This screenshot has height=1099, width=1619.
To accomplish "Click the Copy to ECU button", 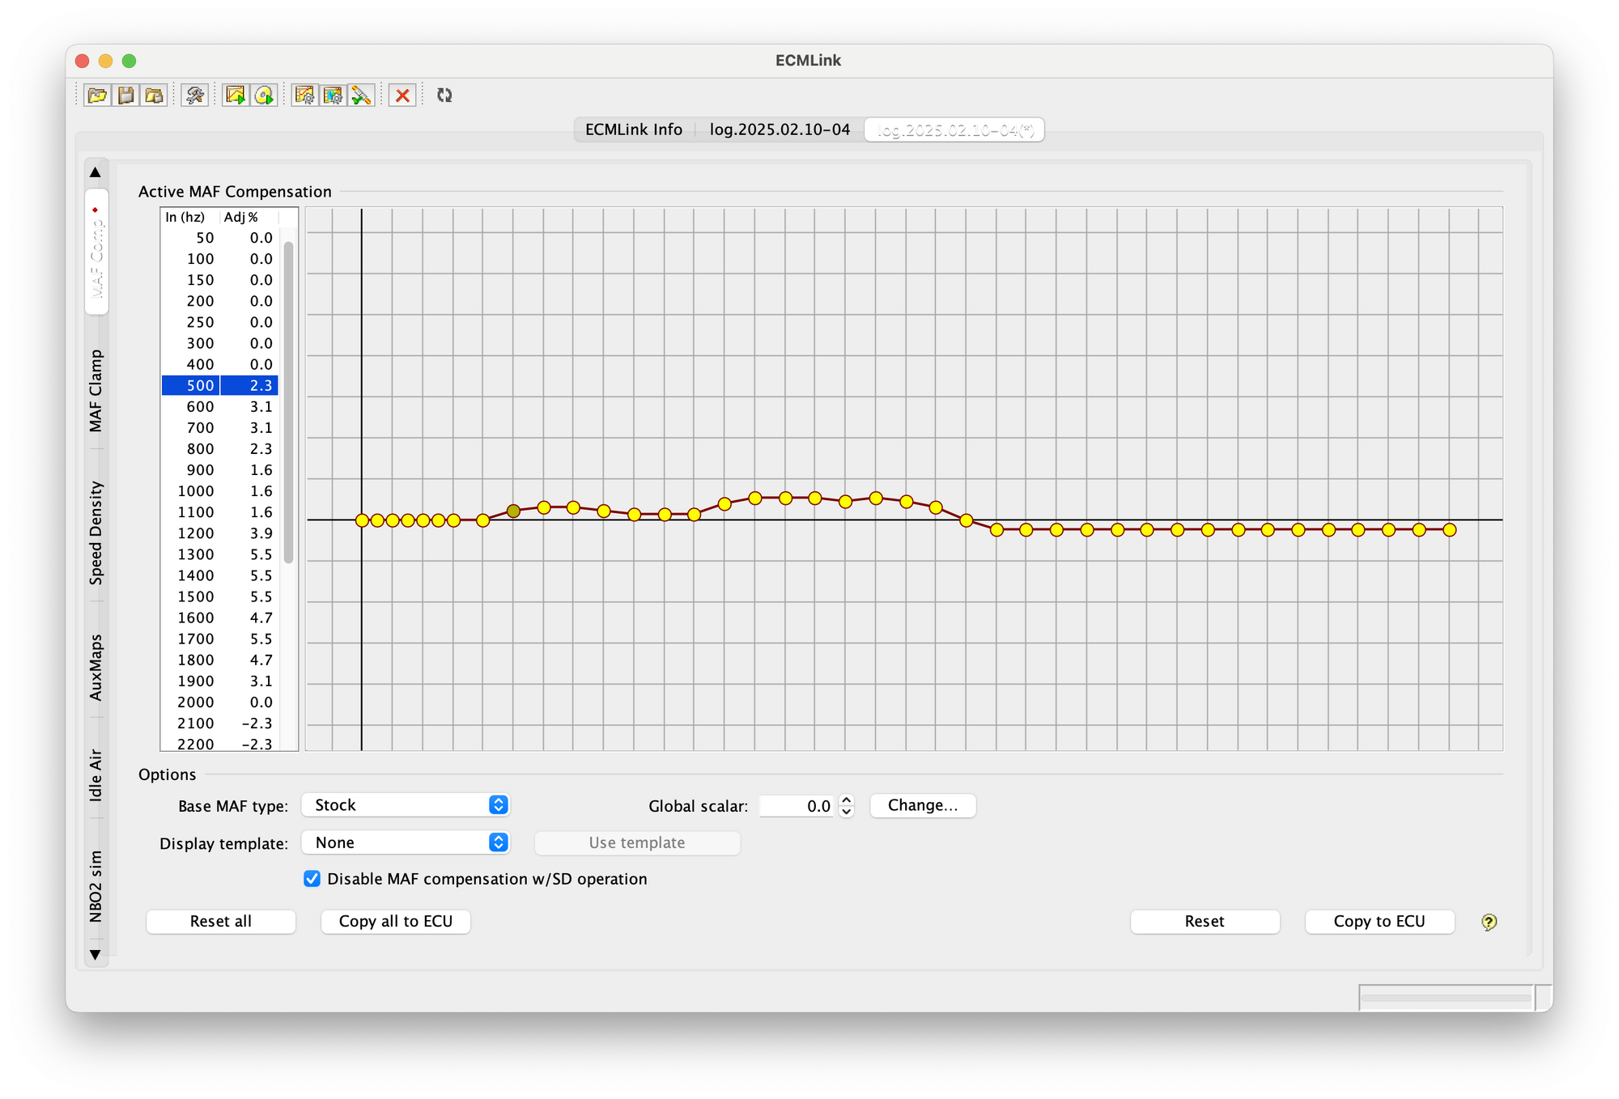I will pos(1379,922).
